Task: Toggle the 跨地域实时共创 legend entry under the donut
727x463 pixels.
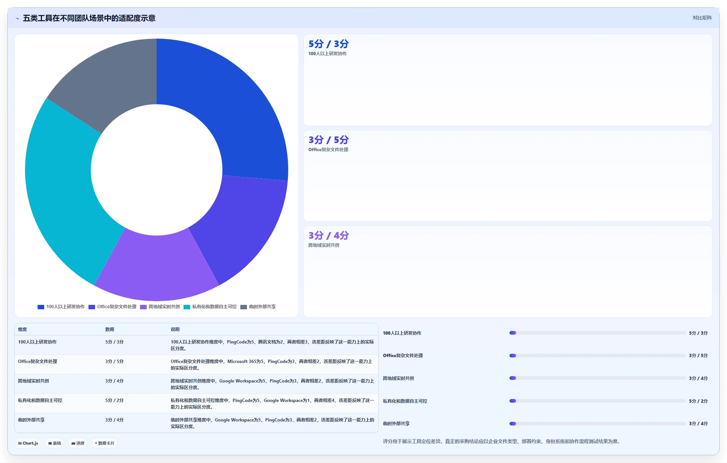Action: 160,307
